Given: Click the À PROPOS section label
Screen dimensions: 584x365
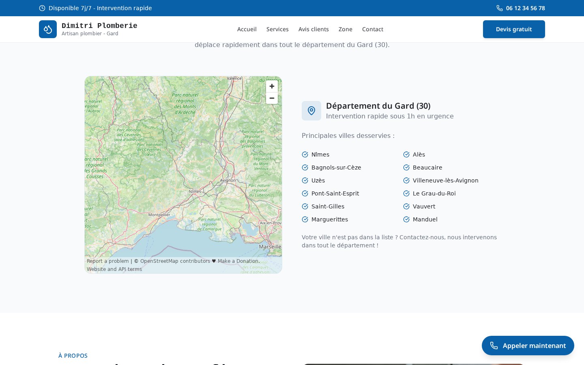Looking at the screenshot, I should click(73, 356).
